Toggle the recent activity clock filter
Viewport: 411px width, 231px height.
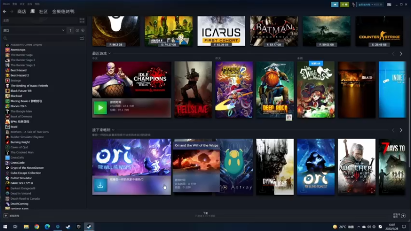coord(78,30)
